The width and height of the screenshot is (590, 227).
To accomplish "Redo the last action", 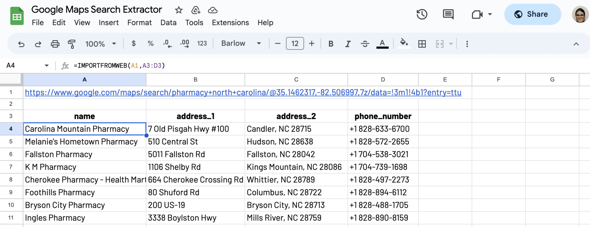I will (38, 44).
